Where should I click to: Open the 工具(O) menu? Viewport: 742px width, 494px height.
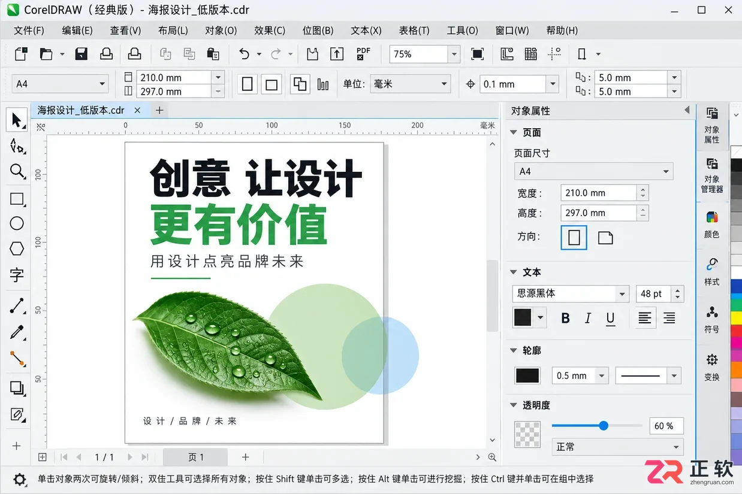coord(462,30)
